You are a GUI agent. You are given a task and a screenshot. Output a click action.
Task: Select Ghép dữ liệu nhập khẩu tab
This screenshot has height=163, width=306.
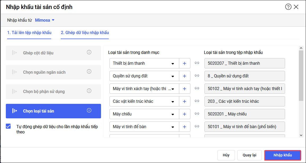(x=85, y=33)
